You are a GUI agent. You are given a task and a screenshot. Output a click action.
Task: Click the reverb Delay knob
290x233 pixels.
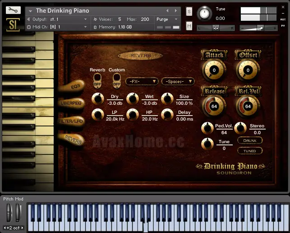tap(167, 115)
